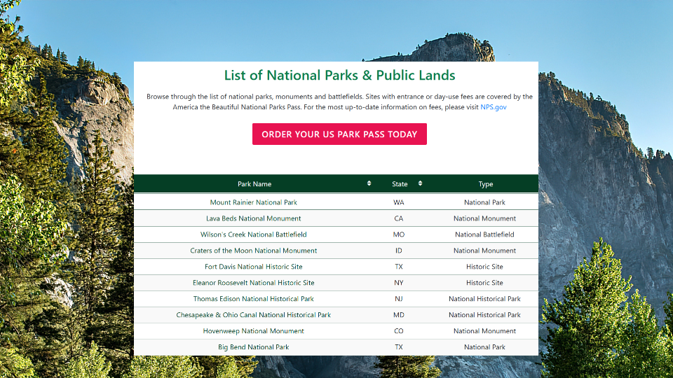Click the page title List of National Parks
Image resolution: width=673 pixels, height=378 pixels.
(x=339, y=76)
